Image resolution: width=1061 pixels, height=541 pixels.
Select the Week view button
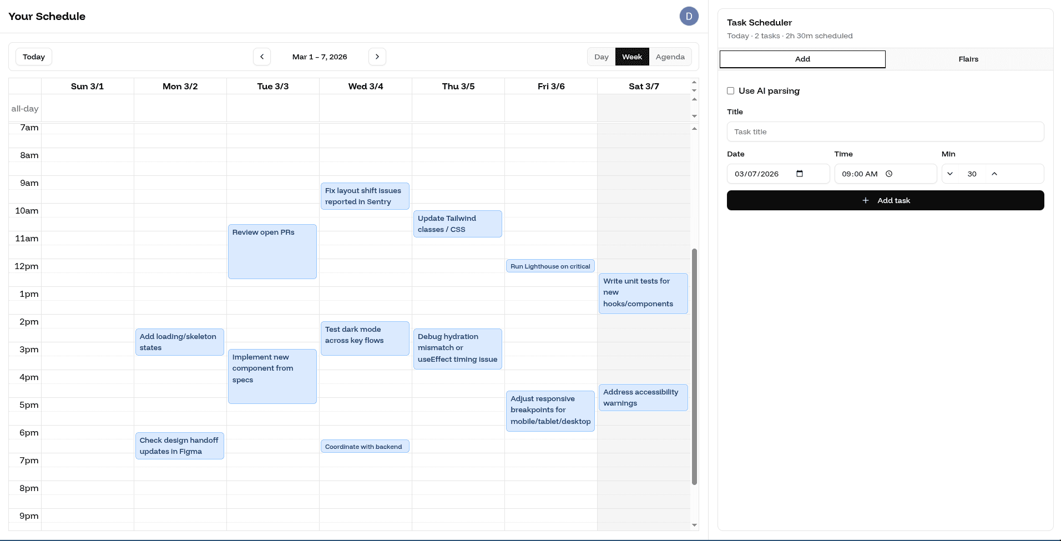pos(632,57)
